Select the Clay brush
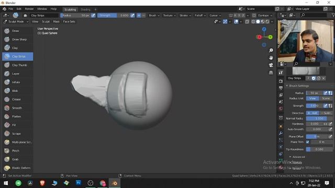Viewport: 335px width, 188px height. [17, 48]
